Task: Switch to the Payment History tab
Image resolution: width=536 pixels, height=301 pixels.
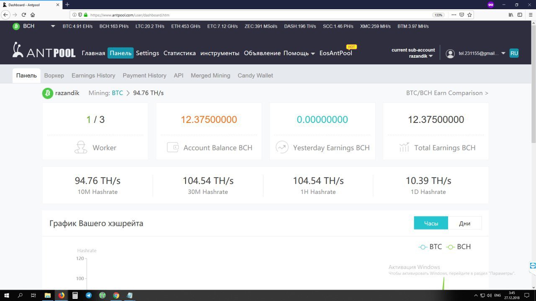Action: 144,76
